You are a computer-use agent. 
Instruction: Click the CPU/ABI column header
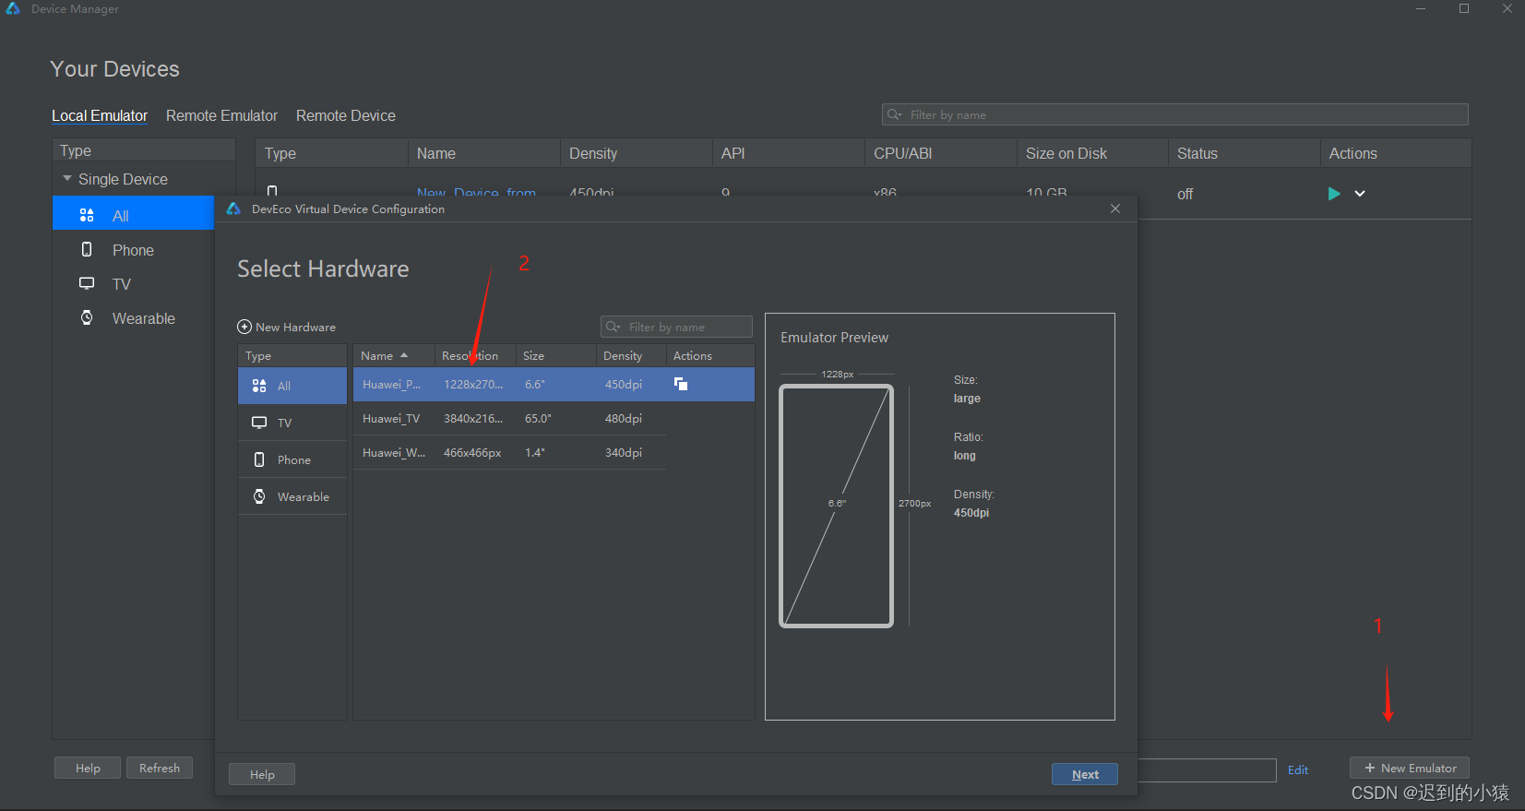941,153
